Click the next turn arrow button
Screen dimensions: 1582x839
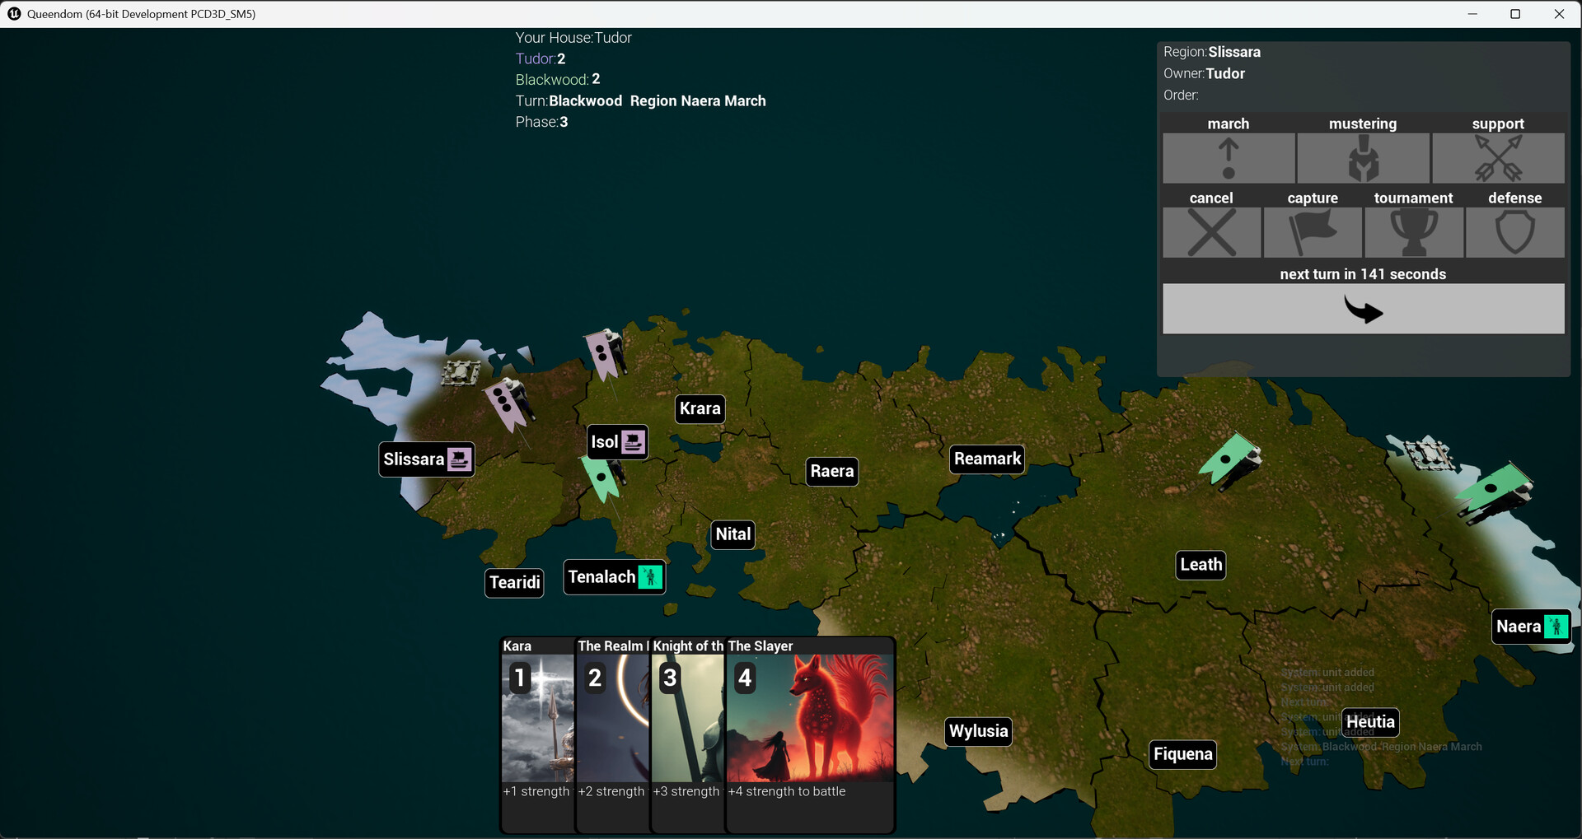(1363, 309)
